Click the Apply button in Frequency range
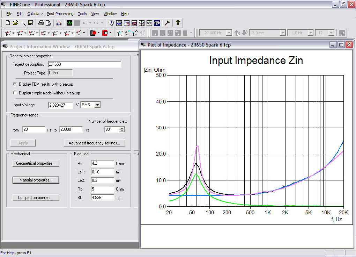Viewport: 356px width, 257px height. [23, 143]
